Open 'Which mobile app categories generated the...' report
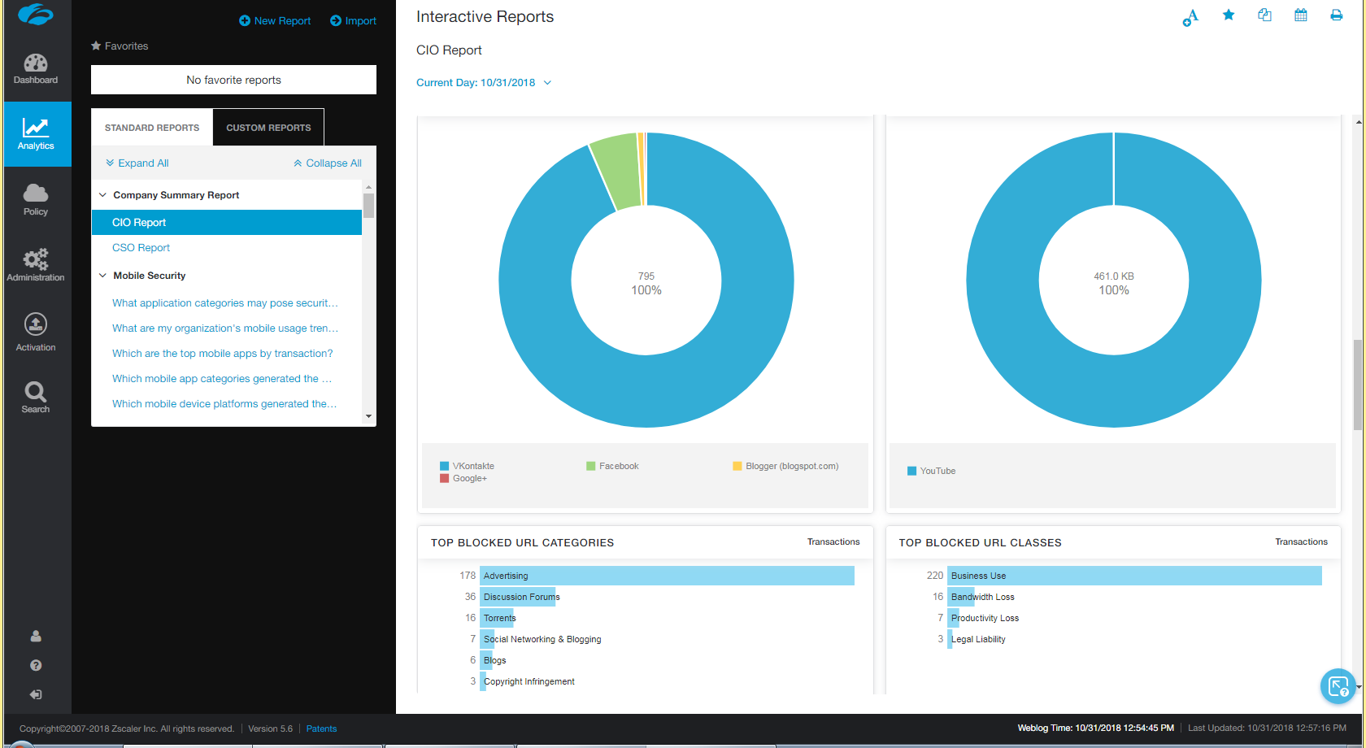This screenshot has height=748, width=1366. click(x=222, y=379)
